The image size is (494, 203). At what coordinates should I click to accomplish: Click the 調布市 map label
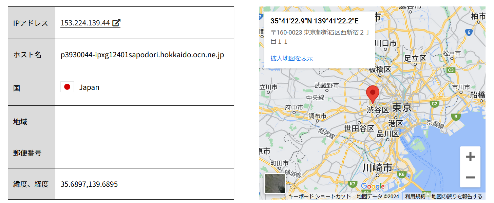pyautogui.click(x=317, y=116)
